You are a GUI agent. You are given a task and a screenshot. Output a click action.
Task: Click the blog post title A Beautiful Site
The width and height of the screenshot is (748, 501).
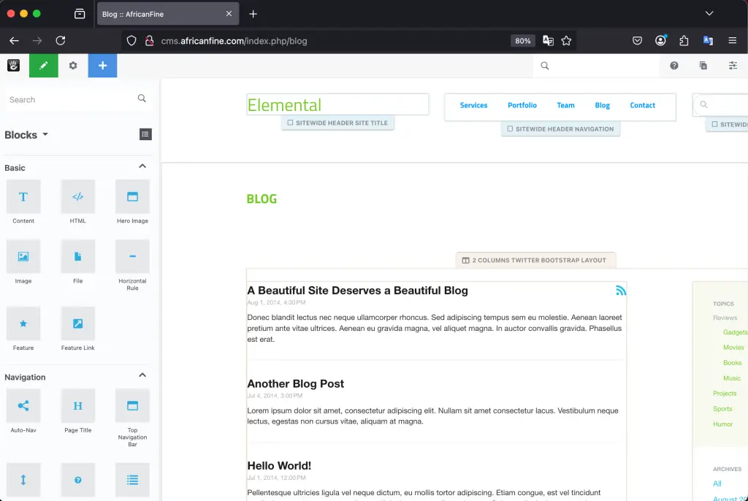(x=357, y=290)
